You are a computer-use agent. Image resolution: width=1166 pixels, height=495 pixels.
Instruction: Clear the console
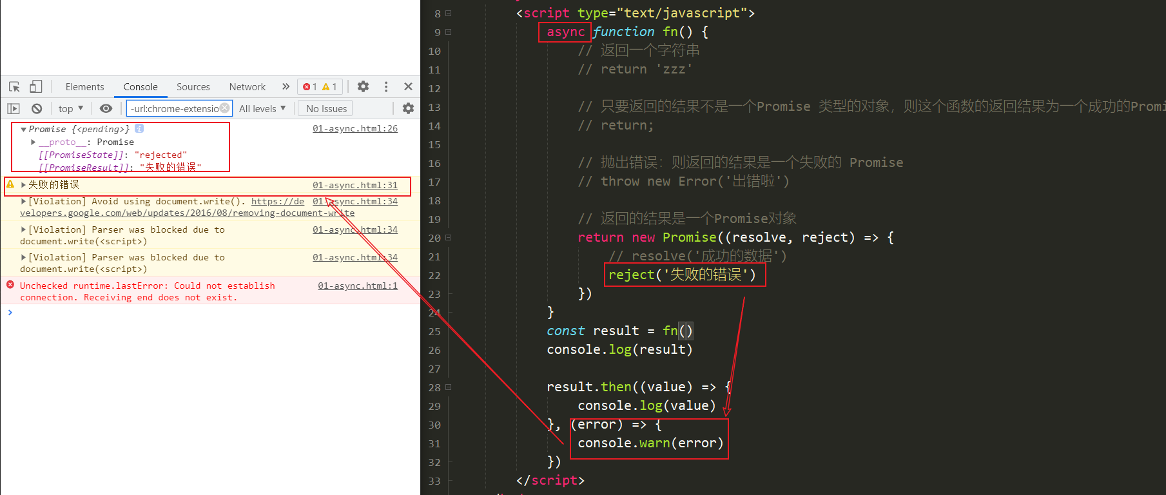37,108
